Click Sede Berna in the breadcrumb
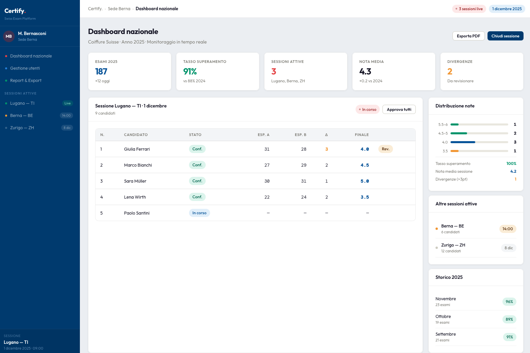530x353 pixels. (119, 9)
